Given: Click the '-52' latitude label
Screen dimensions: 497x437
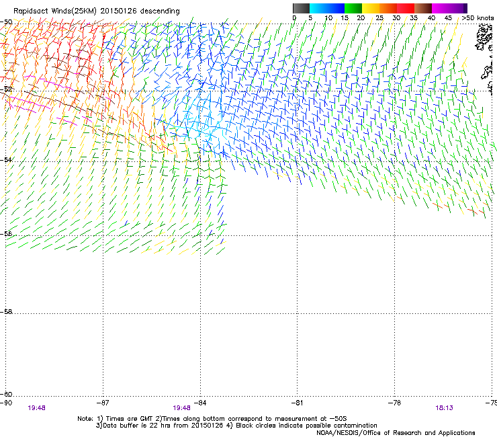Looking at the screenshot, I should (x=6, y=89).
